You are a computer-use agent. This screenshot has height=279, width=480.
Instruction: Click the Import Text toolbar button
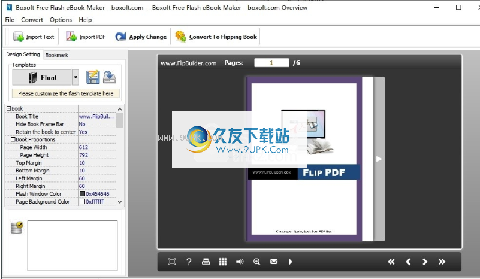pos(34,37)
